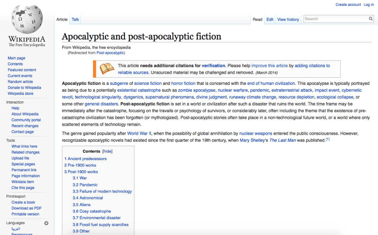The width and height of the screenshot is (378, 235).
Task: Click Upload file link
Action: click(x=20, y=158)
